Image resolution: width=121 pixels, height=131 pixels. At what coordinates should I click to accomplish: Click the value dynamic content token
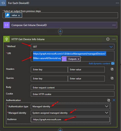14,15
